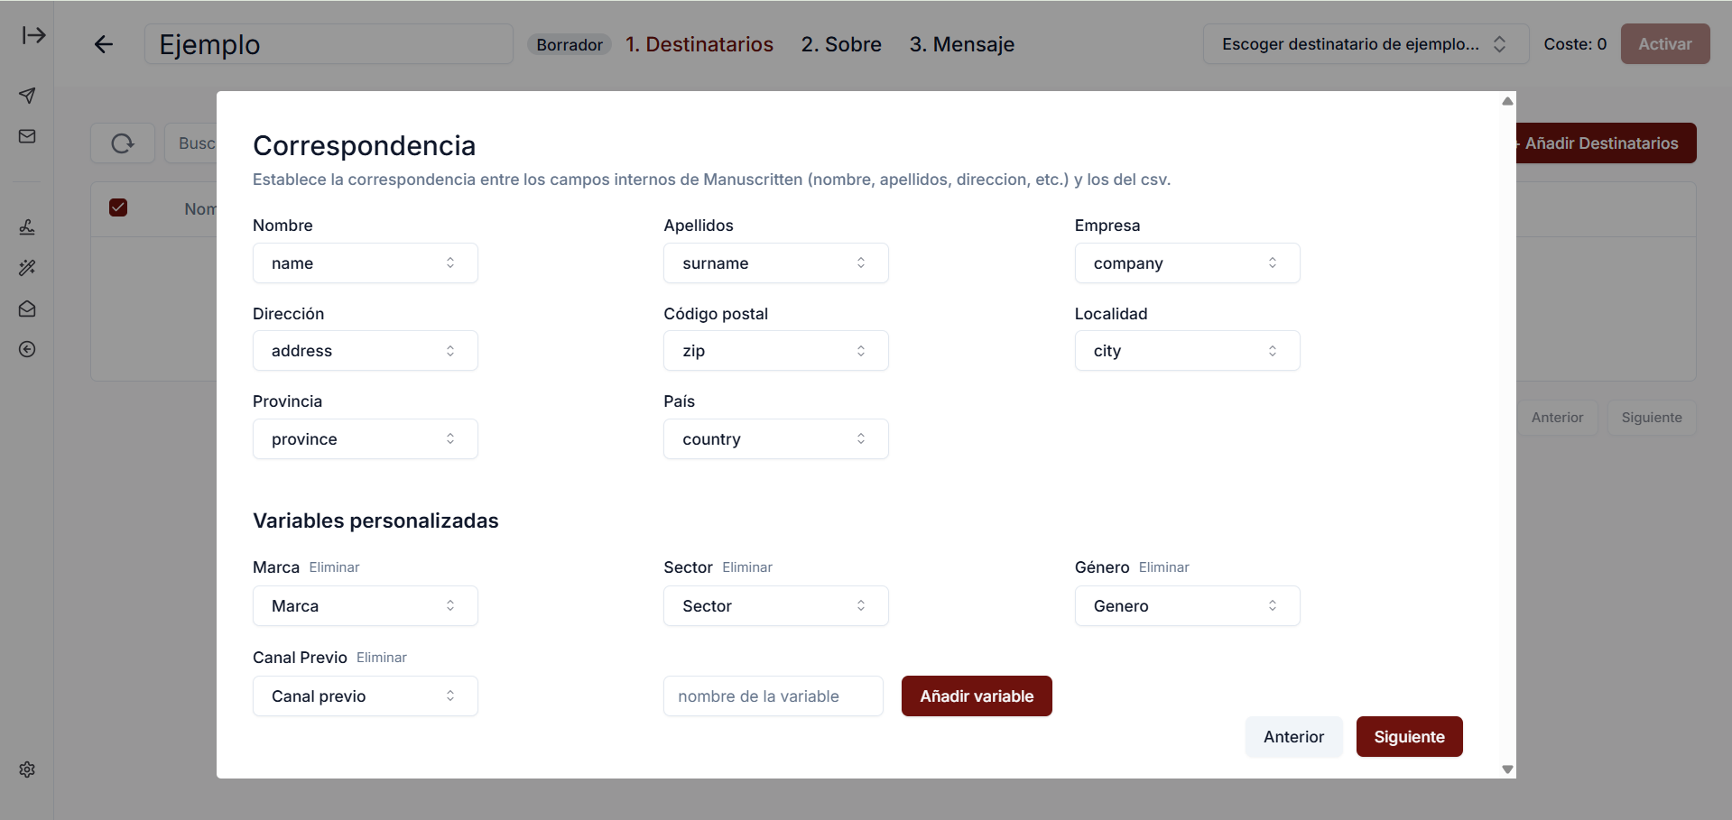Screen dimensions: 1732x820
Task: Click the nombre de la variable input field
Action: click(x=772, y=696)
